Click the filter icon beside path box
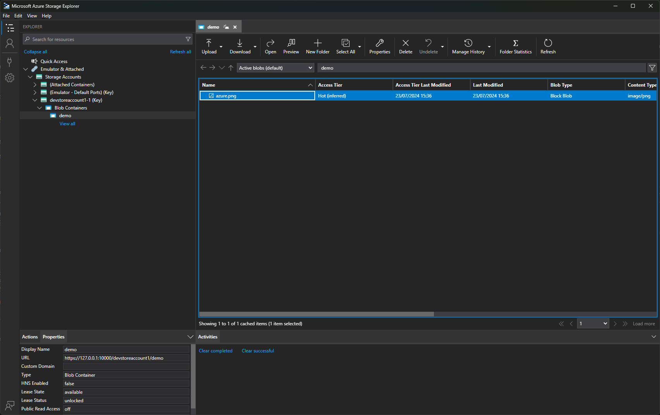 click(652, 68)
